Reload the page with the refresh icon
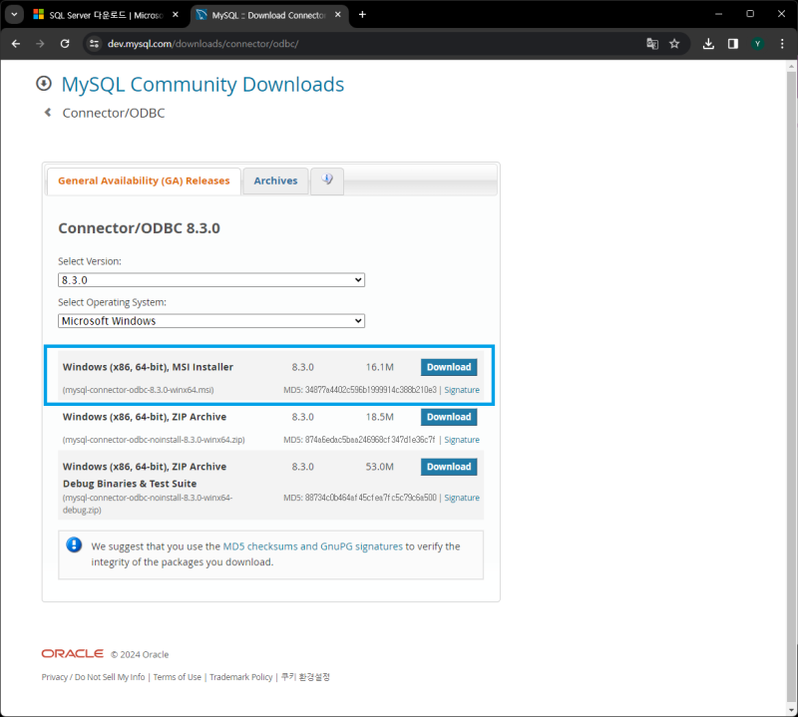Screen dimensions: 798x717 coord(65,44)
